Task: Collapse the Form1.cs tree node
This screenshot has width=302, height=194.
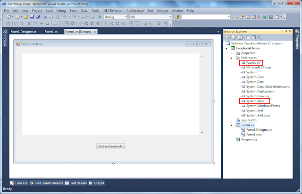Action: pyautogui.click(x=232, y=125)
